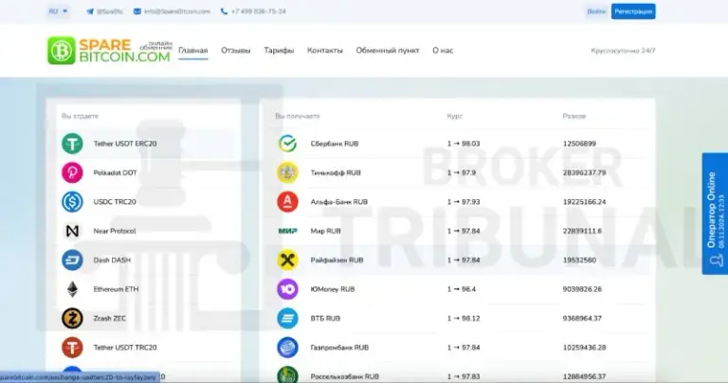Image resolution: width=728 pixels, height=383 pixels.
Task: Select the Near Protocol icon
Action: tap(72, 231)
